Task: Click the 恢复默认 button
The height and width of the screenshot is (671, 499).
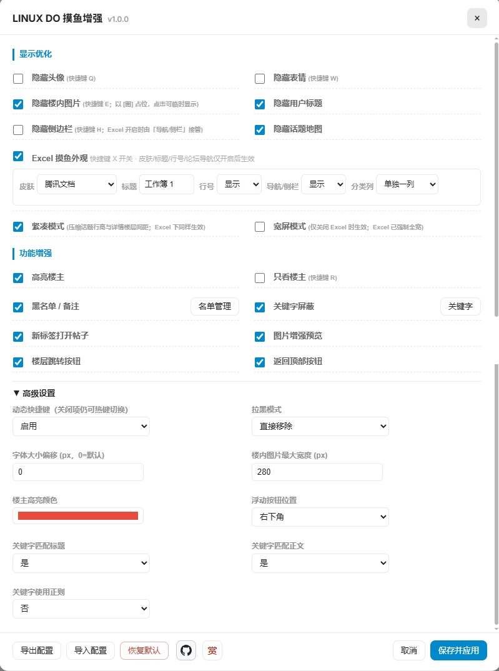Action: tap(144, 650)
